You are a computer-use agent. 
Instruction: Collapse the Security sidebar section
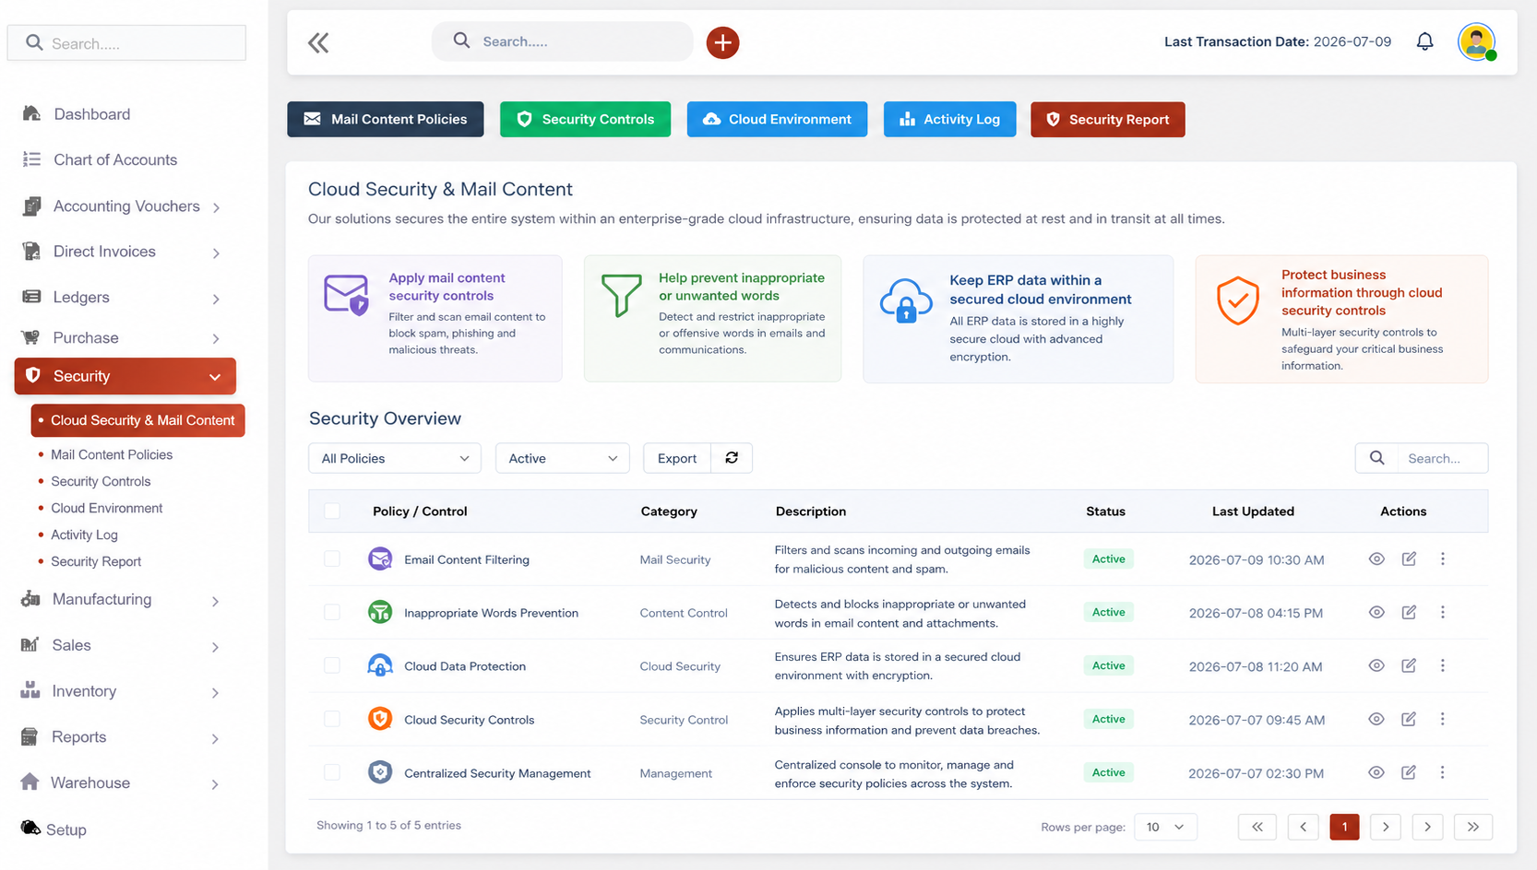coord(125,376)
